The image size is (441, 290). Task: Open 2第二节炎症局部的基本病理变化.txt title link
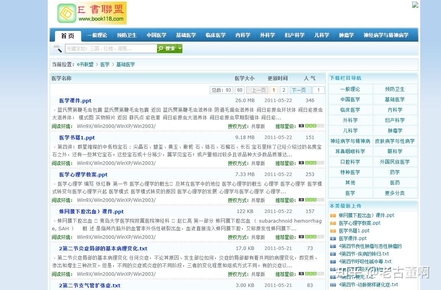point(103,248)
